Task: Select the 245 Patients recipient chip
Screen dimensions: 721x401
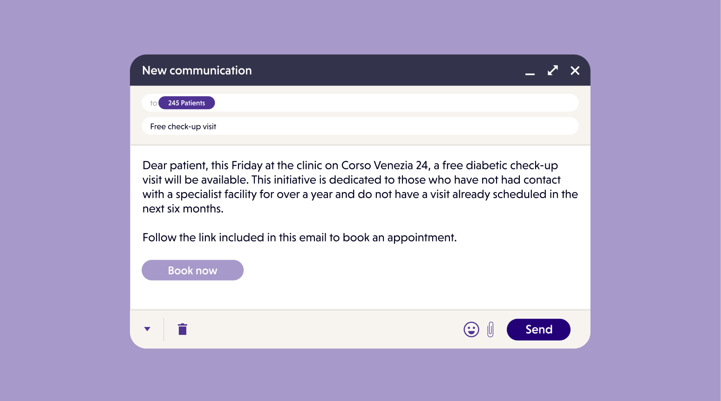Action: click(186, 103)
